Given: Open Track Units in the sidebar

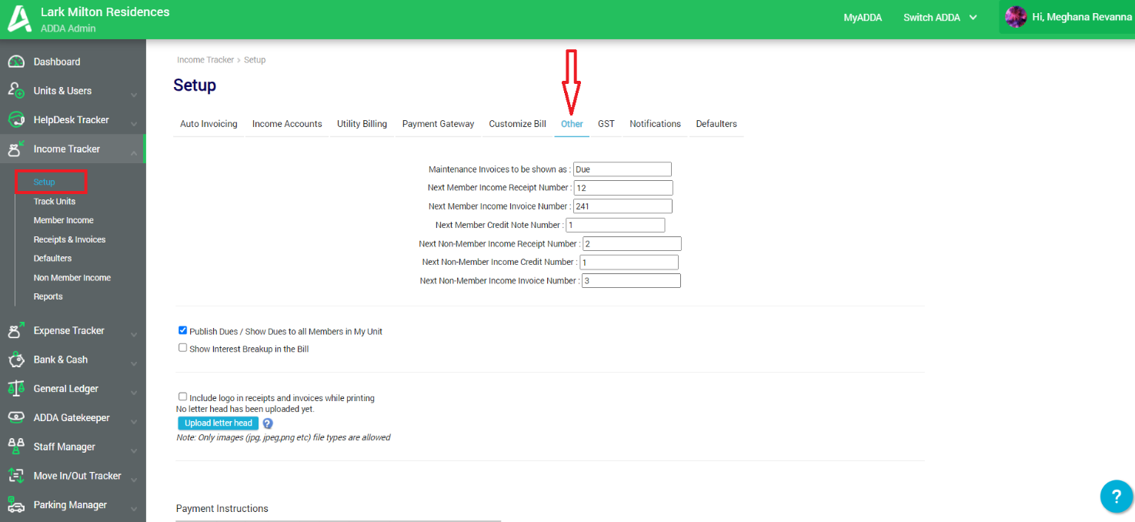Looking at the screenshot, I should [x=55, y=202].
